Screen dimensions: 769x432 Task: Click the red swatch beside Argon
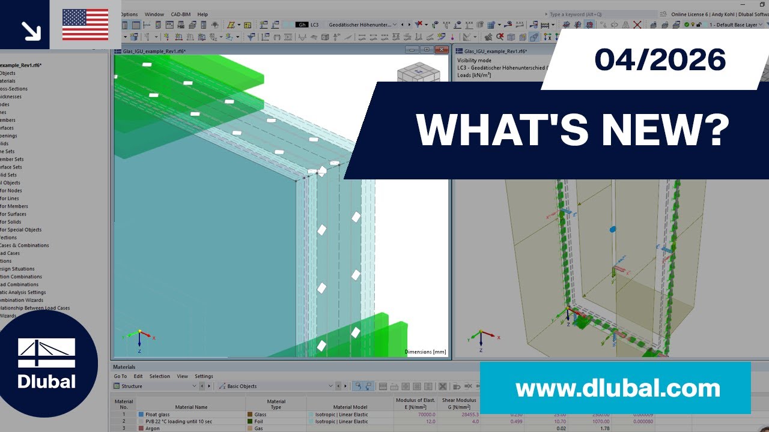(x=141, y=428)
